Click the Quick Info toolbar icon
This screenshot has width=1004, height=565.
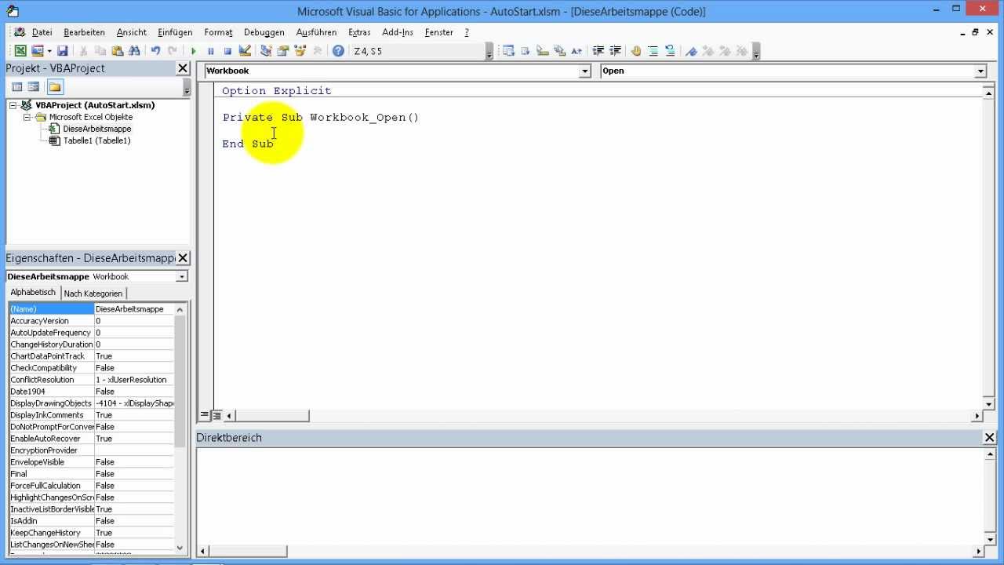pos(543,51)
